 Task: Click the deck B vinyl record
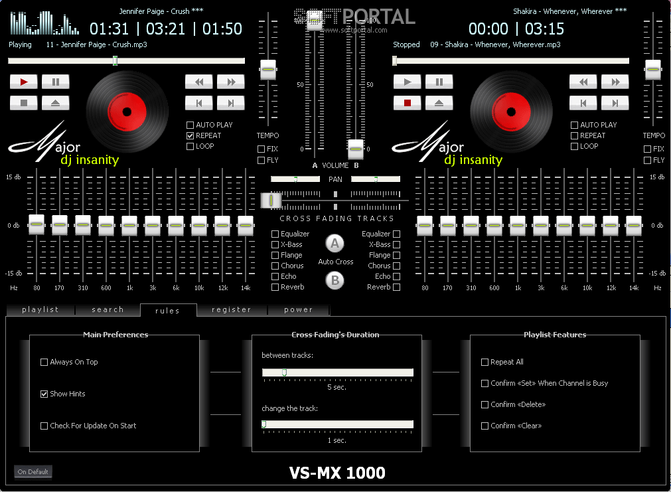point(512,112)
